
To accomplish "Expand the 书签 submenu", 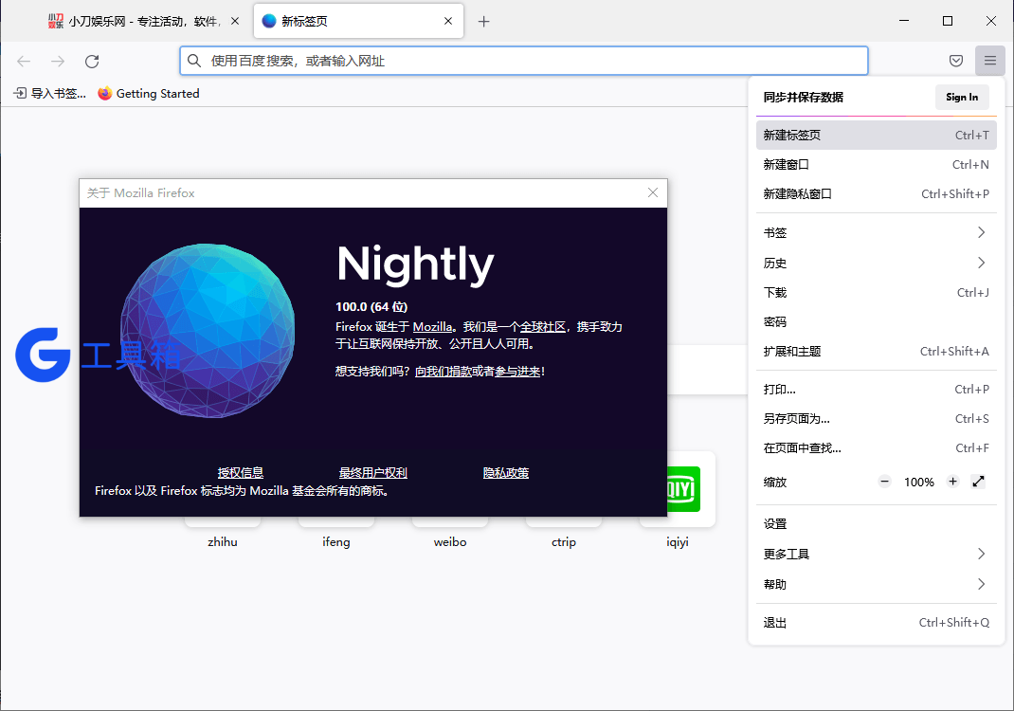I will [876, 232].
